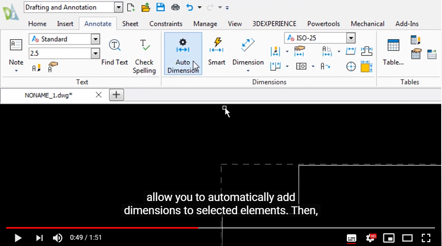
Task: Select the NONAME_1.dwg document tab
Action: point(48,95)
